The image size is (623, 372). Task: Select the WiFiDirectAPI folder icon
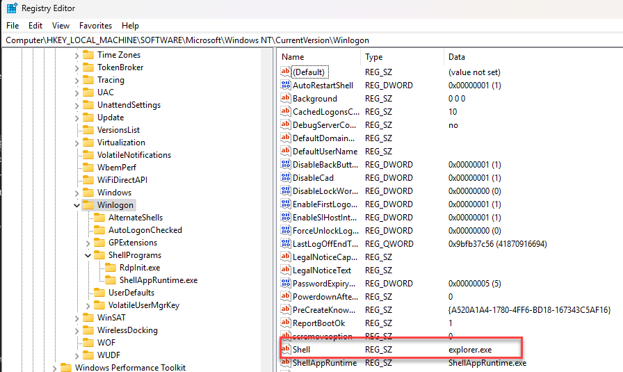tap(88, 180)
